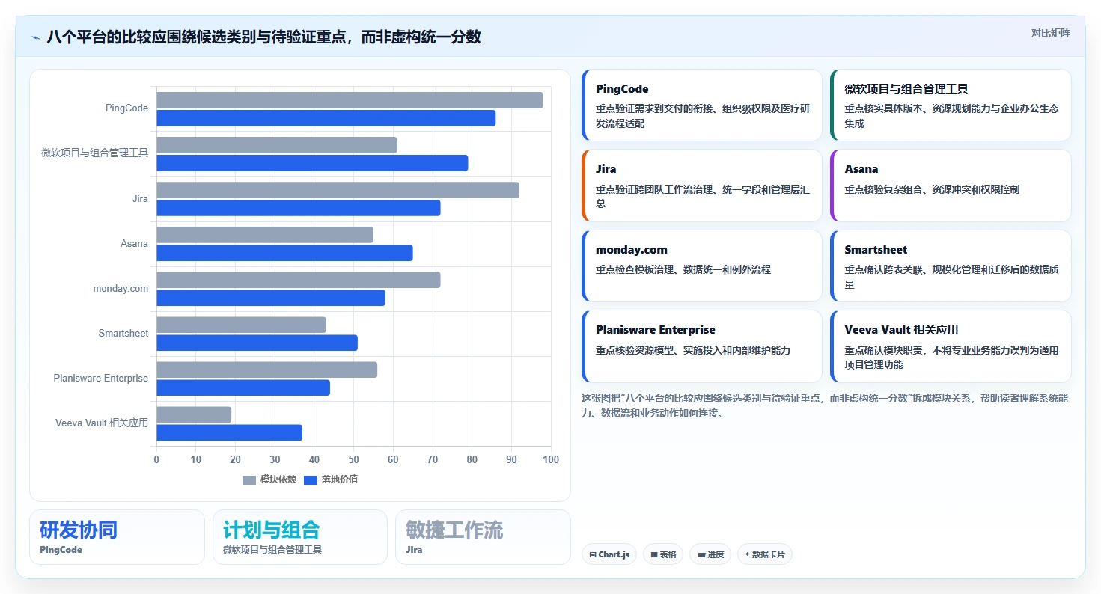Click monday.com's gray 模块依赖 bar

[x=298, y=280]
